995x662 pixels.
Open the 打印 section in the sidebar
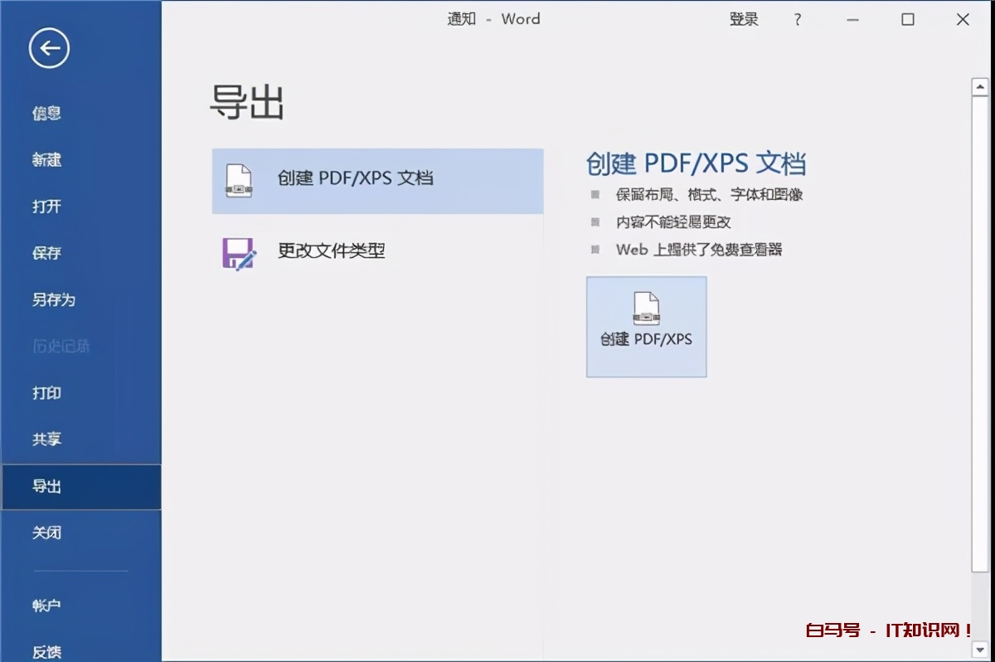(x=46, y=392)
